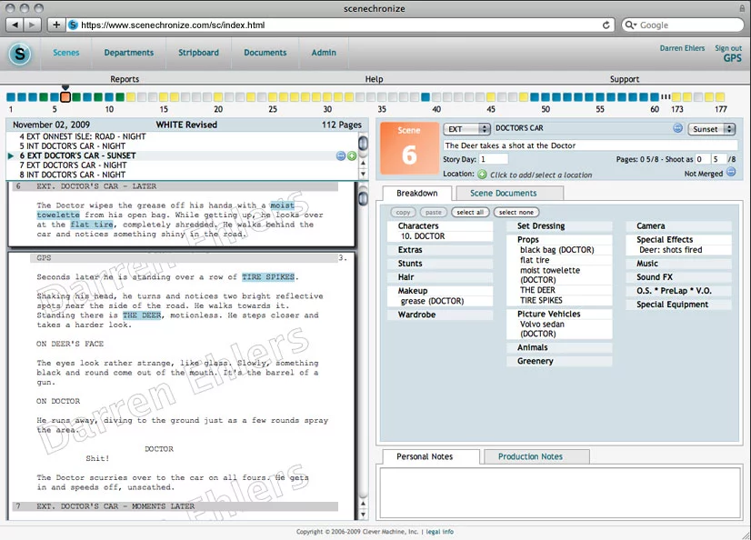Open the Admin tab
751x540 pixels.
pyautogui.click(x=324, y=53)
